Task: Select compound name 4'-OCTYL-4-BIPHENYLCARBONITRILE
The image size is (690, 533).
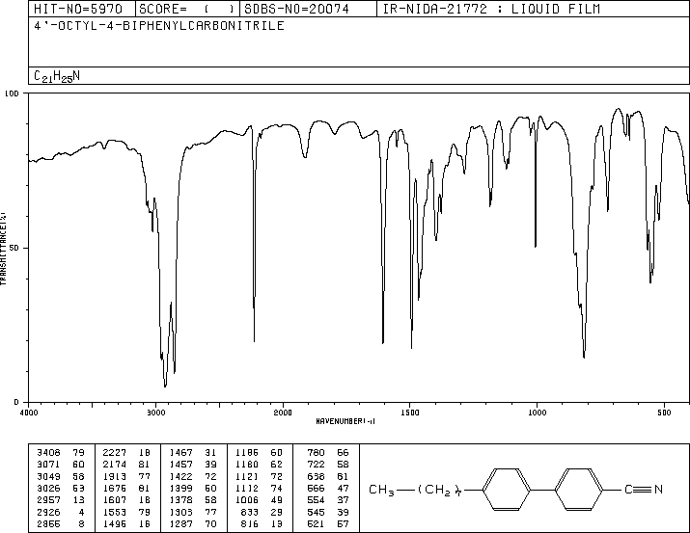Action: coord(159,25)
